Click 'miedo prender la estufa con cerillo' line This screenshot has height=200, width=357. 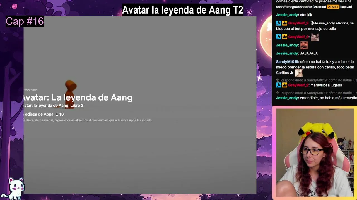tap(315, 67)
